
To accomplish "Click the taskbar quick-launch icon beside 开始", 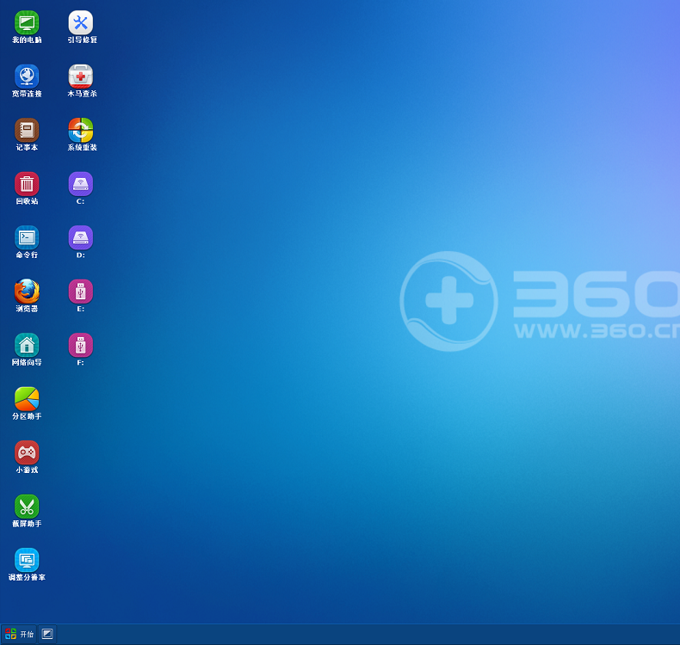I will click(x=47, y=634).
